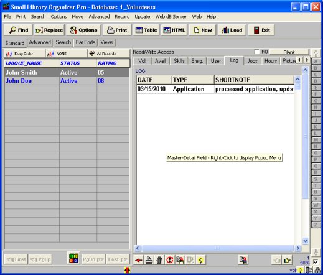Click the red back arrow icon
Screen dimensions: 323x275
click(x=138, y=260)
